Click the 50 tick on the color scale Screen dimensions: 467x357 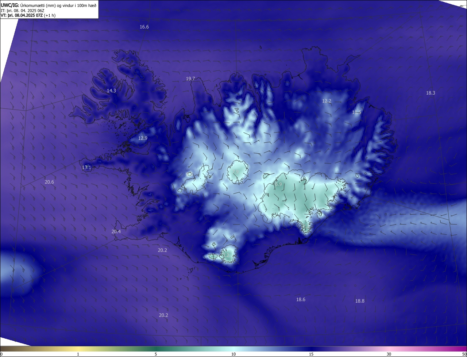click(464, 354)
